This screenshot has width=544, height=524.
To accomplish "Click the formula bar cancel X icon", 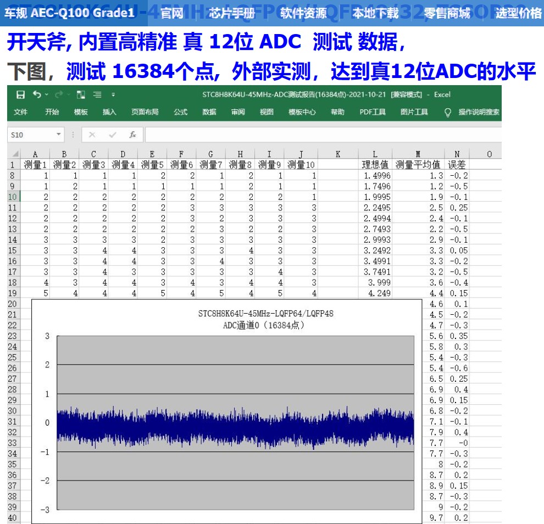I will coord(92,135).
